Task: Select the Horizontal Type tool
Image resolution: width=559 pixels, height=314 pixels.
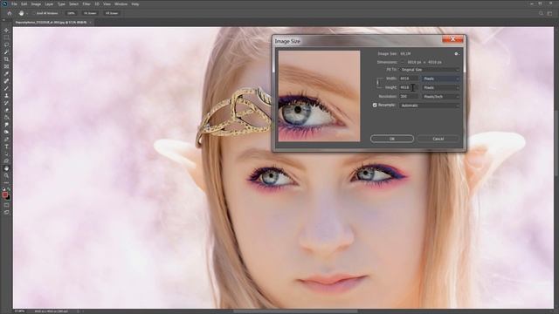Action: (6, 147)
